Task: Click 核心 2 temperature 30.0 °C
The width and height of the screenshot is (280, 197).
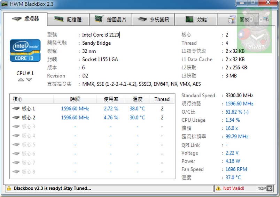Action: coord(137,118)
